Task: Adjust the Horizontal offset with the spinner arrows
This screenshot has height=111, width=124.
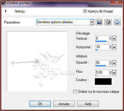Action: click(110, 47)
